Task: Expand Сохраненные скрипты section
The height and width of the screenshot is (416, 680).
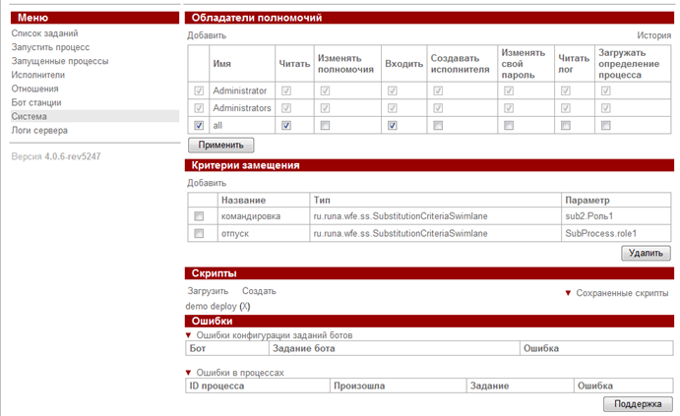Action: [617, 293]
